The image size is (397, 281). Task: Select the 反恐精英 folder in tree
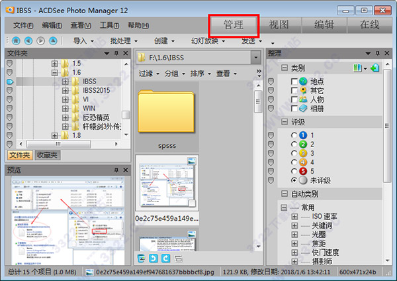point(96,117)
